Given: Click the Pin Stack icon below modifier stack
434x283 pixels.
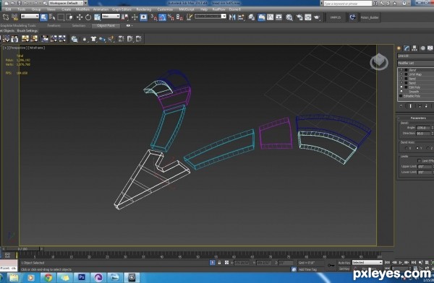Looking at the screenshot, I should point(401,106).
